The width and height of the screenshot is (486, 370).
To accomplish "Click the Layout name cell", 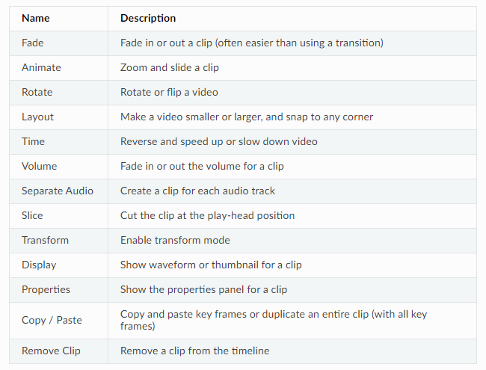I will click(58, 117).
